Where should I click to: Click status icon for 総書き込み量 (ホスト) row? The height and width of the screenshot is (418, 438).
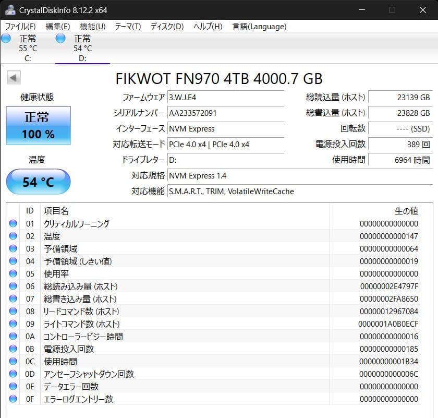[13, 298]
